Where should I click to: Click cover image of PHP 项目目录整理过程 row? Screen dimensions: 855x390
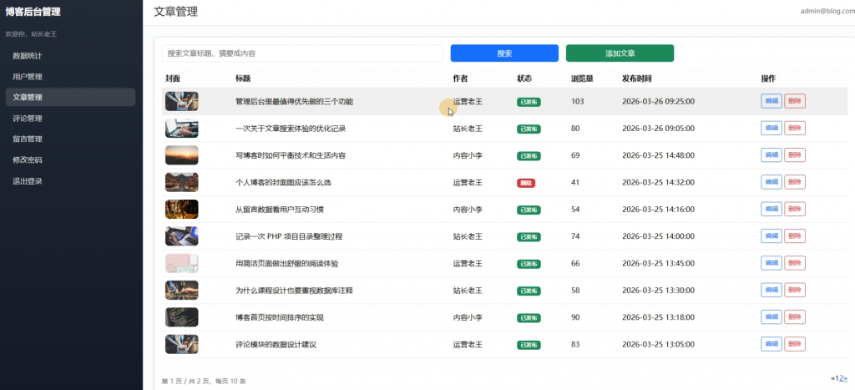click(x=181, y=236)
